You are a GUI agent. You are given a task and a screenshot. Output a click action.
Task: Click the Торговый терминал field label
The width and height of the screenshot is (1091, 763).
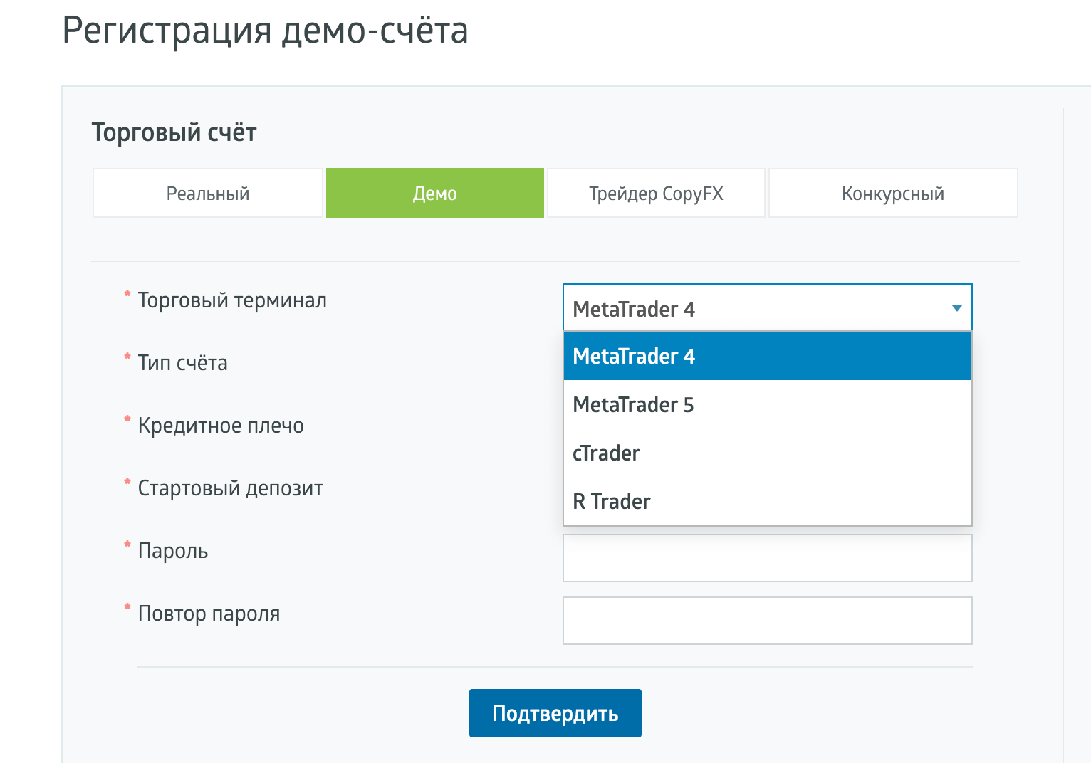click(232, 300)
